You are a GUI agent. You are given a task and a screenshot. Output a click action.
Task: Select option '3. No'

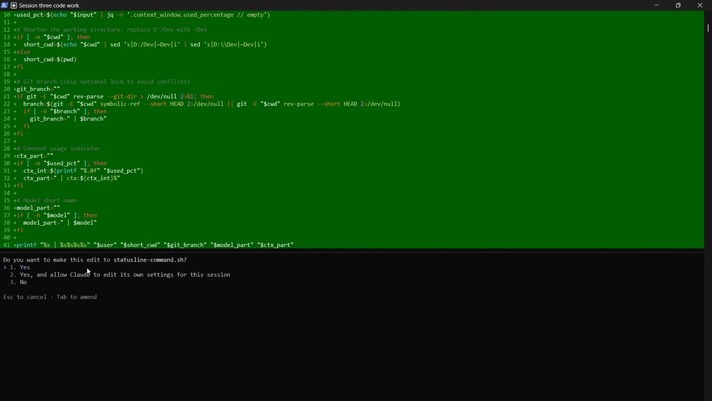coord(19,282)
